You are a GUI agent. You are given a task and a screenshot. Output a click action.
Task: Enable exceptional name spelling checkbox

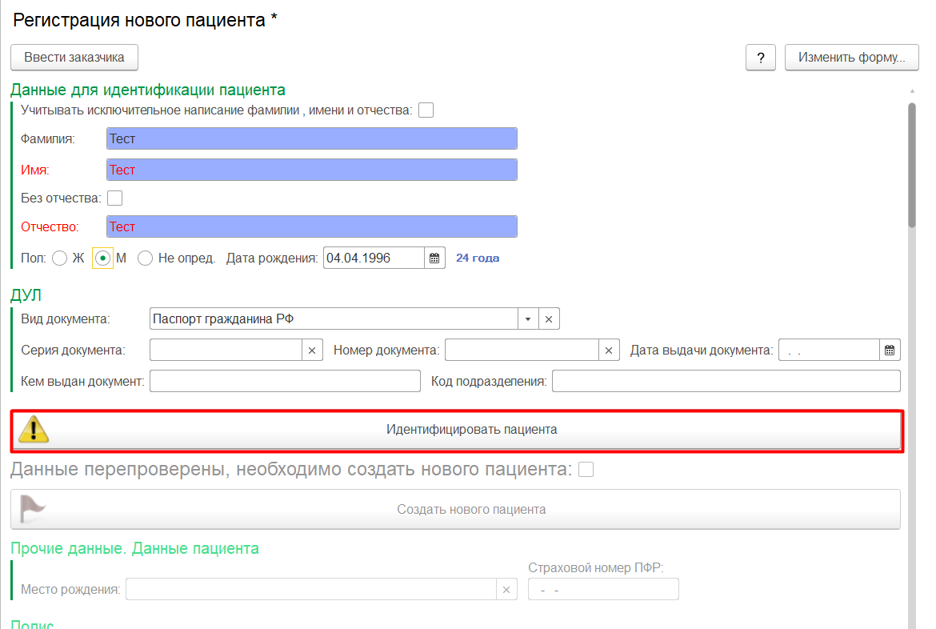coord(426,110)
